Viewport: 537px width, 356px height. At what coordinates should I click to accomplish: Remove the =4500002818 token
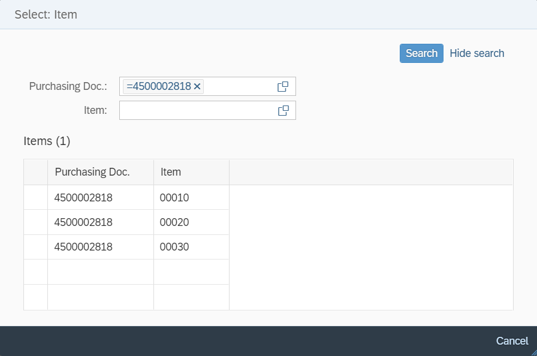point(197,86)
